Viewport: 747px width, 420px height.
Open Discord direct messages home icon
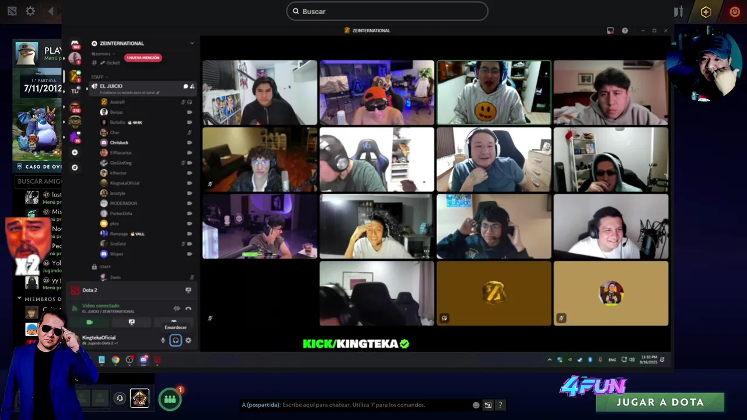coord(75,44)
